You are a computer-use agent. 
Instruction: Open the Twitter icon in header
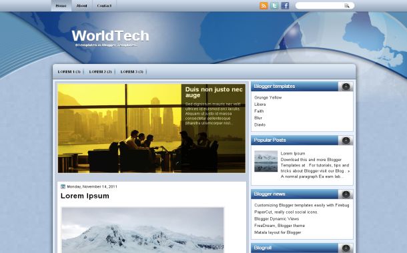click(274, 6)
